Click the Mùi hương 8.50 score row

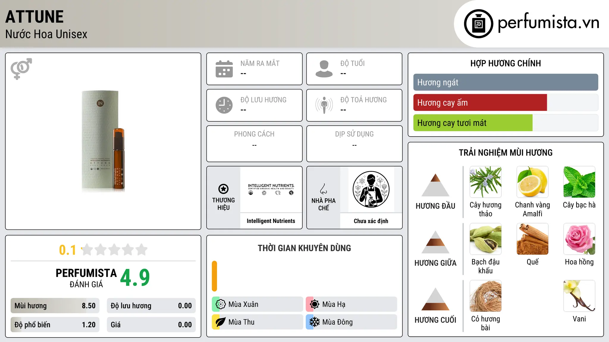pyautogui.click(x=55, y=306)
